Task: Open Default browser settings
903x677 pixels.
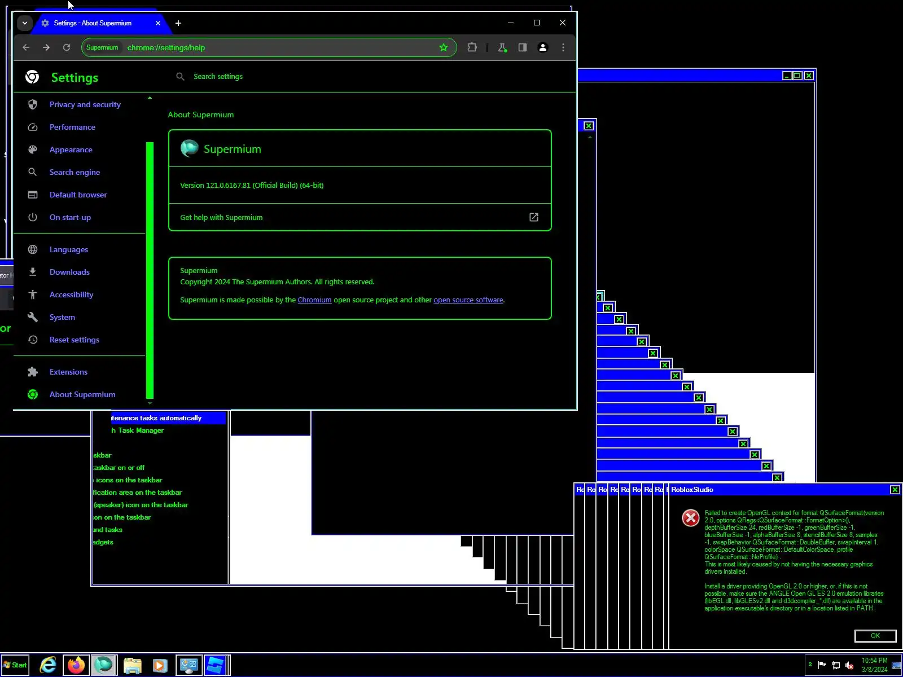Action: [79, 195]
